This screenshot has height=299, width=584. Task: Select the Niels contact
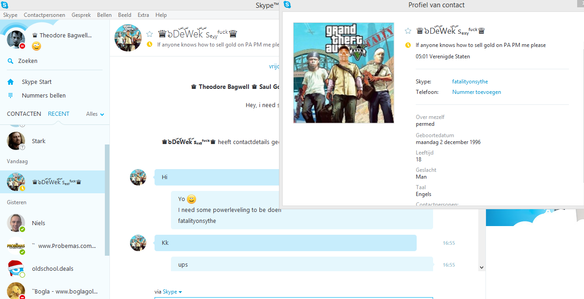52,223
